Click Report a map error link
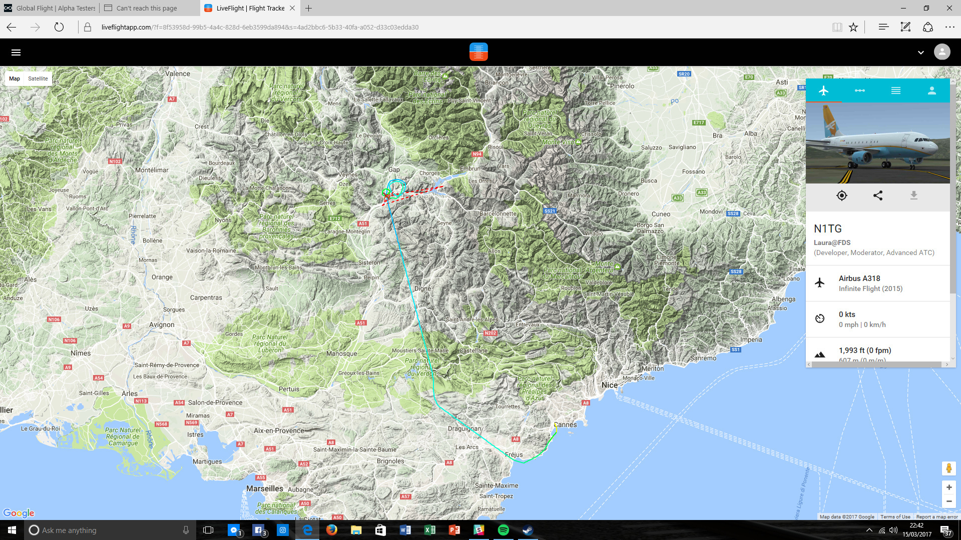The image size is (961, 540). pos(936,517)
